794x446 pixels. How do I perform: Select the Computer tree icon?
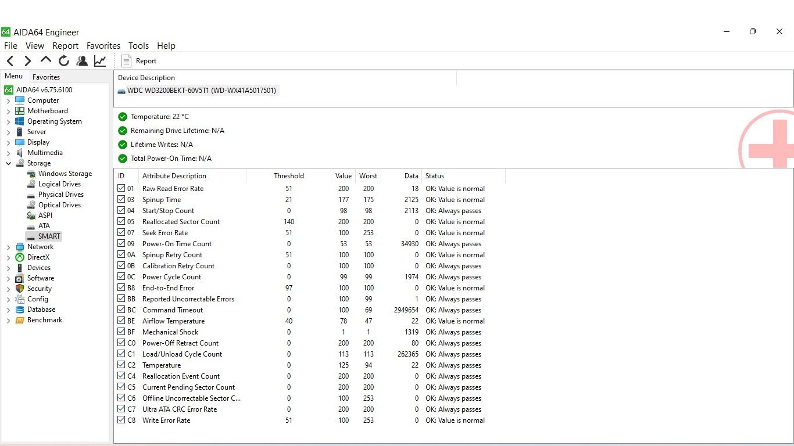[x=20, y=100]
